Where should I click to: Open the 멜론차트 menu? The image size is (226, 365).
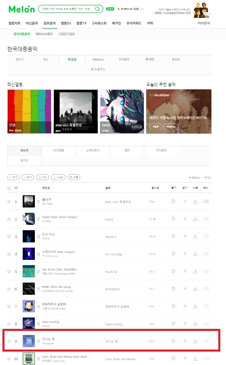coord(15,23)
